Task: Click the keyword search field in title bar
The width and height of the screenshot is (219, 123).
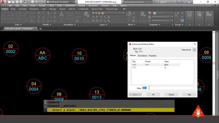Action: coord(138,2)
